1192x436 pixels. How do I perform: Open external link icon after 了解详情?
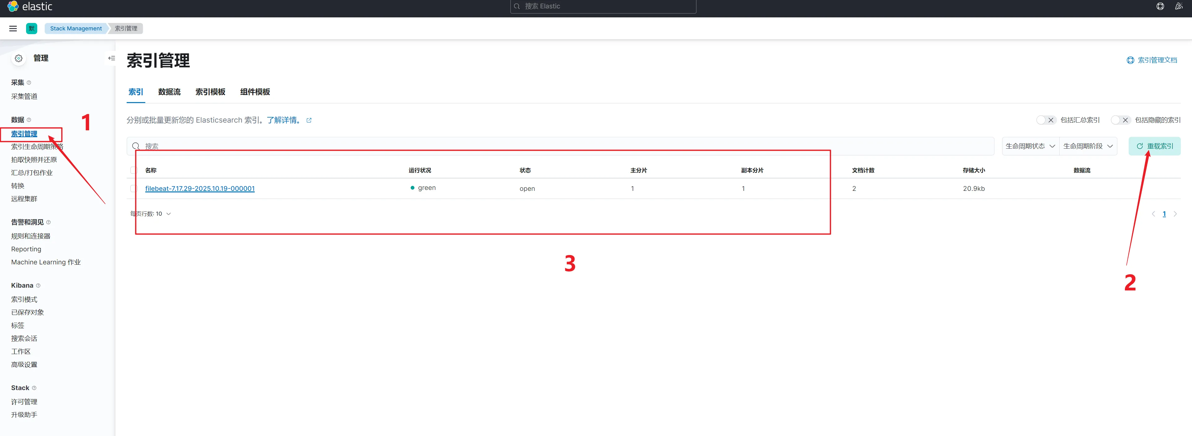pyautogui.click(x=309, y=120)
